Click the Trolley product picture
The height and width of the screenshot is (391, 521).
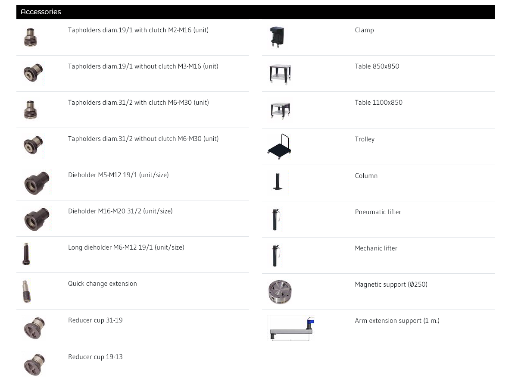pyautogui.click(x=279, y=147)
